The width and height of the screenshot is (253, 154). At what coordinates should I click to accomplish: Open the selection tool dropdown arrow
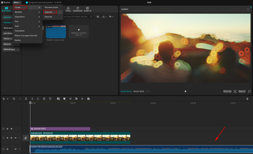[7, 99]
